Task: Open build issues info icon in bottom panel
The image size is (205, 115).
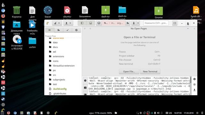Action: tap(85, 80)
